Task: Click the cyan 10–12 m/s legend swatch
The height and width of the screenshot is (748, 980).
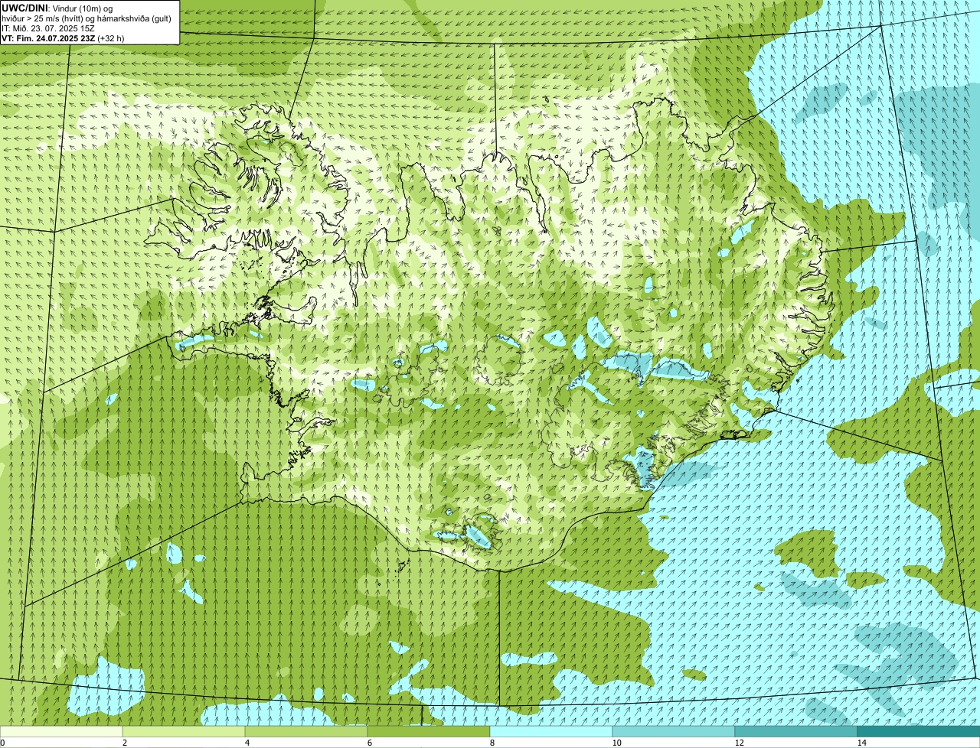Action: tap(674, 732)
